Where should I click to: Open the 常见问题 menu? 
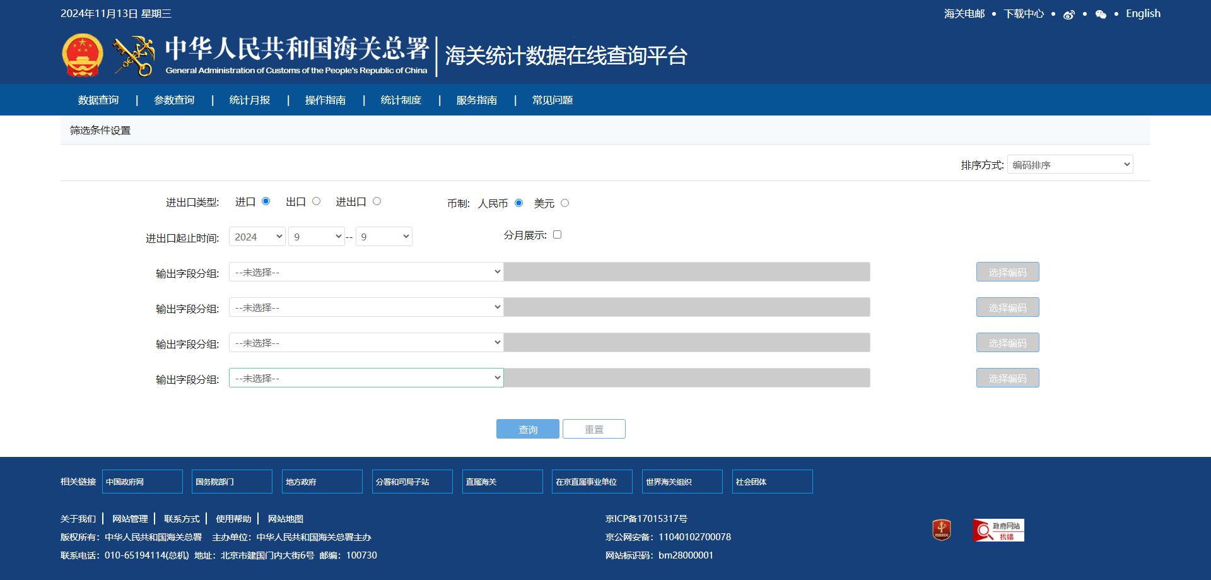[553, 100]
